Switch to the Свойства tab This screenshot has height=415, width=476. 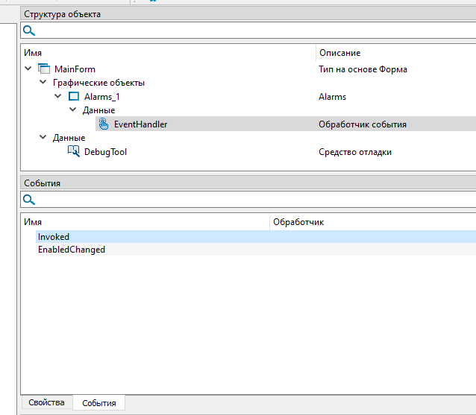46,403
